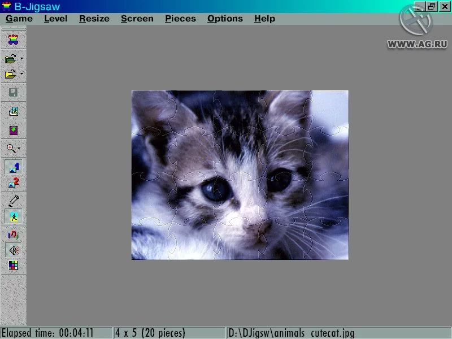
Task: Toggle the speaker sound effects button
Action: (13, 250)
